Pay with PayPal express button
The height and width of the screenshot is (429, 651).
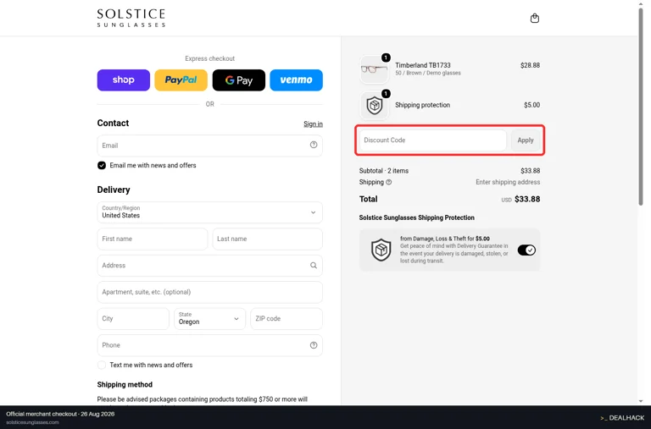pyautogui.click(x=181, y=80)
